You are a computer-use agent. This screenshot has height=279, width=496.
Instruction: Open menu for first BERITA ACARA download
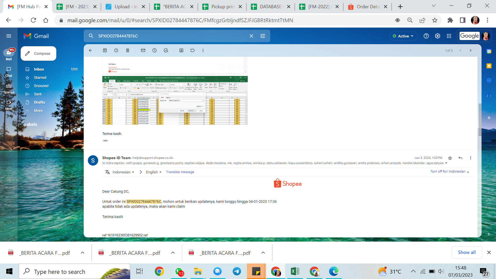coord(82,253)
